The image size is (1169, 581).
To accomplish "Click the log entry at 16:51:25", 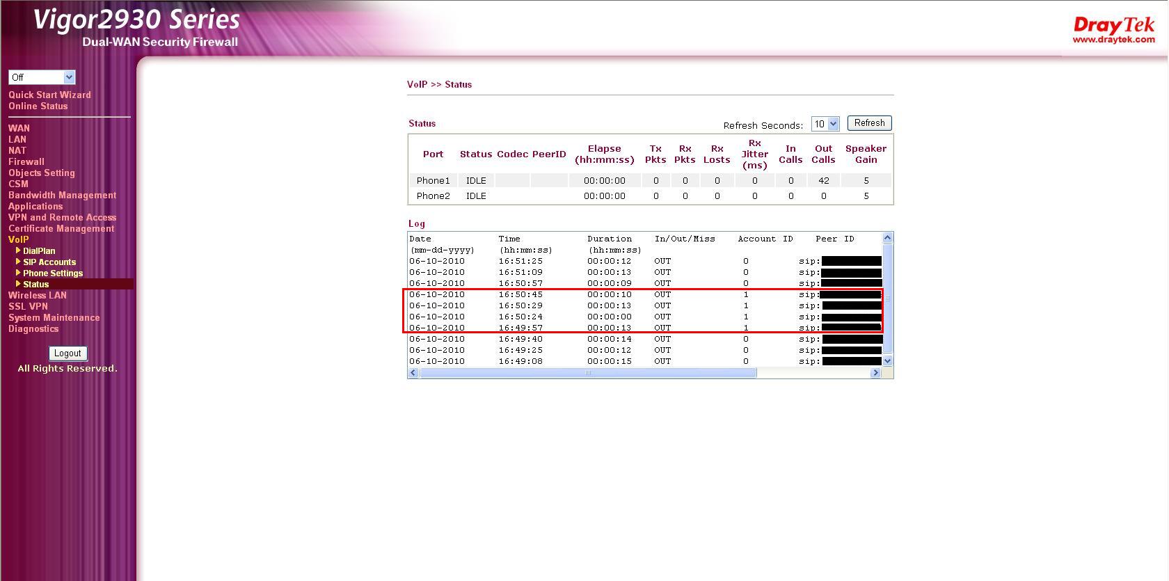I will [x=645, y=261].
